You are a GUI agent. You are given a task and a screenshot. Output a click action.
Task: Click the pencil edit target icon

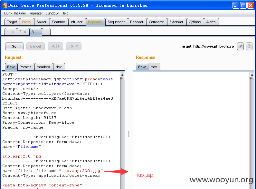pos(240,46)
